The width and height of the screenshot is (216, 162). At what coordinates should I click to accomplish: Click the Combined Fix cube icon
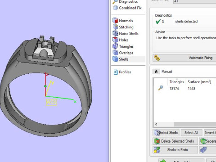point(115,8)
